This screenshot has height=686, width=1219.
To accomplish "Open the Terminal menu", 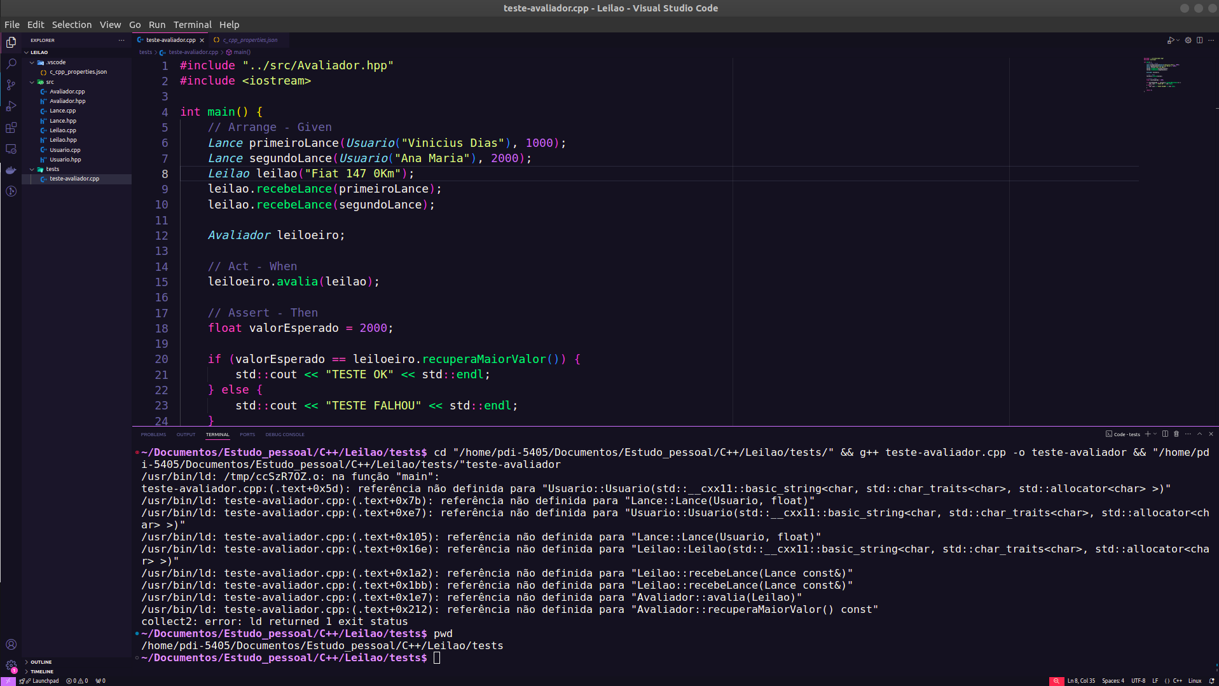I will [x=193, y=25].
